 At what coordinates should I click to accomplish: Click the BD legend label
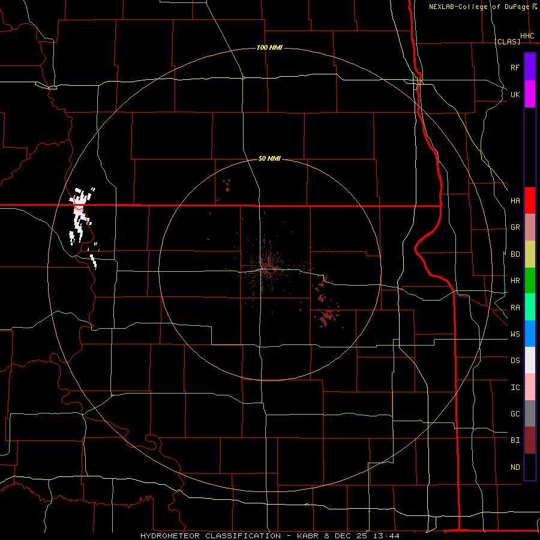pos(515,254)
